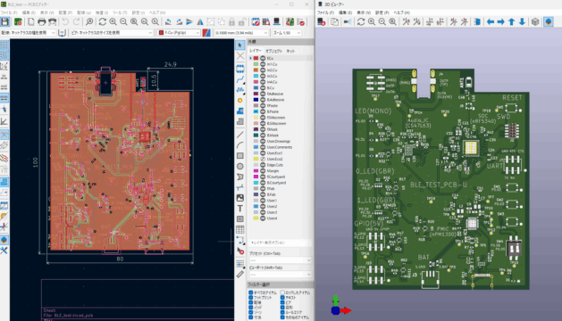Viewport: 562px width, 321px height.
Task: Choose the route tracks tool
Action: pos(240,79)
